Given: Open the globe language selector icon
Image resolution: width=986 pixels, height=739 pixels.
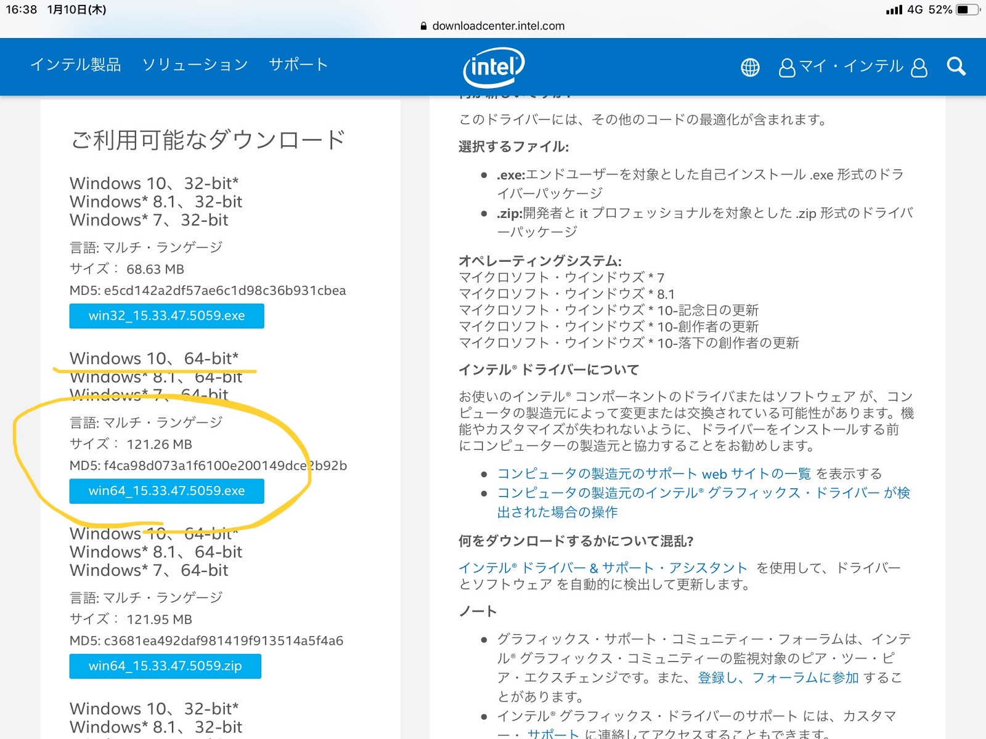Looking at the screenshot, I should [x=750, y=67].
